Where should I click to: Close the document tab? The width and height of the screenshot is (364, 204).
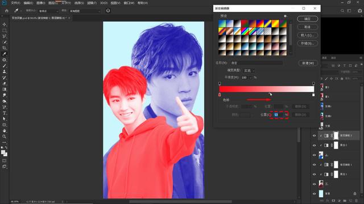pyautogui.click(x=69, y=18)
